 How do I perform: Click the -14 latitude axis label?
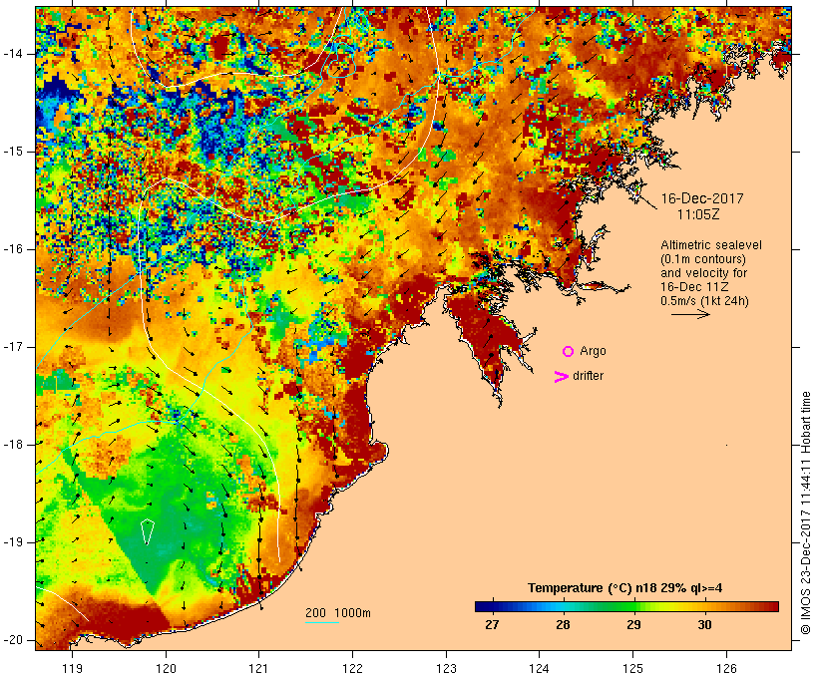click(x=13, y=54)
